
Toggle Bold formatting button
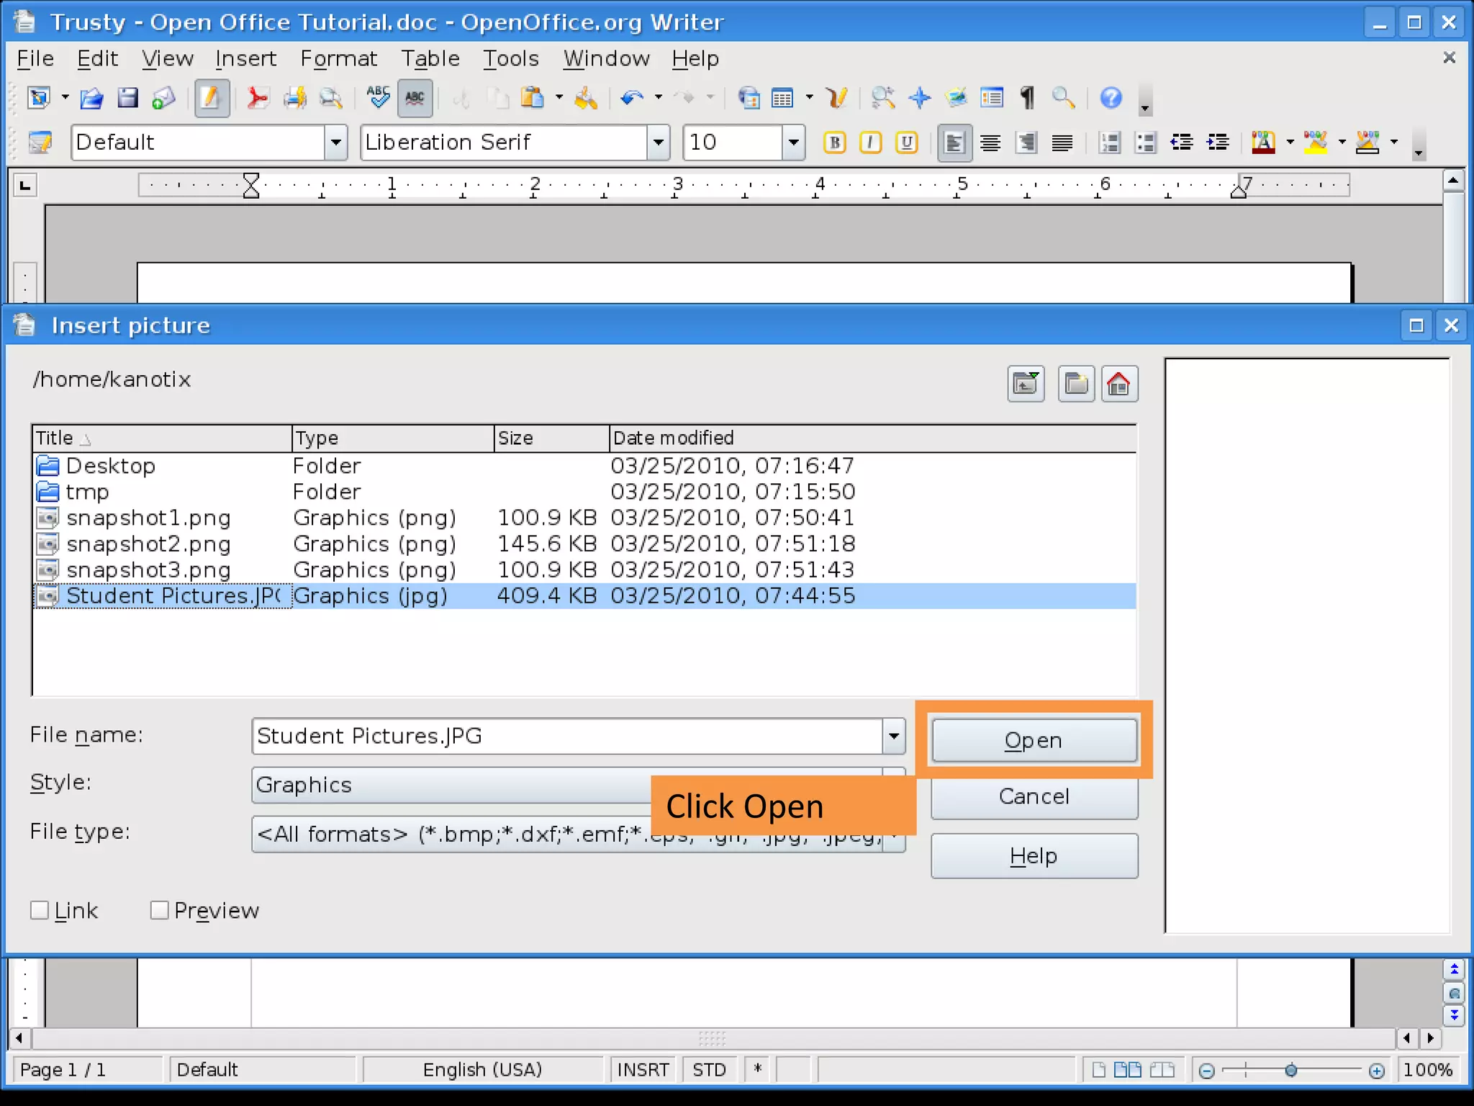pos(834,143)
